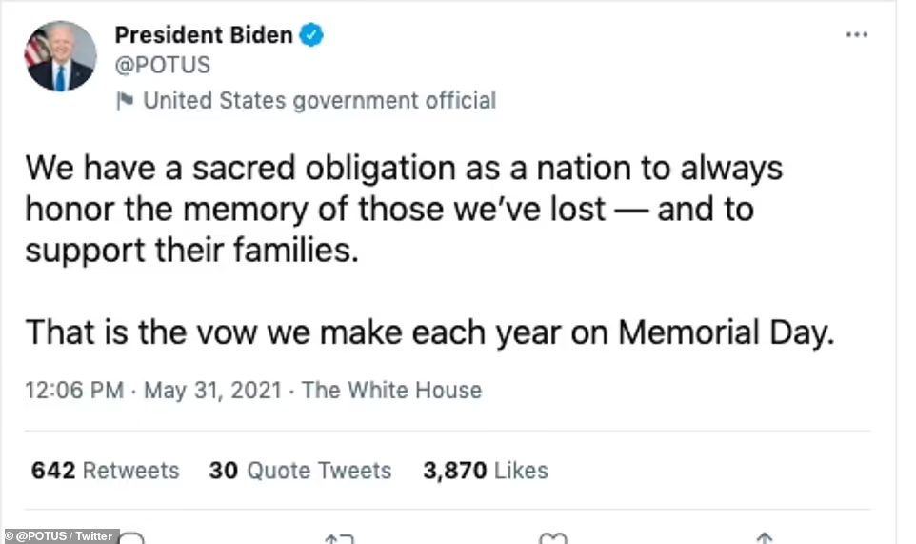The image size is (916, 544).
Task: Click the President Biden display name
Action: tap(203, 35)
